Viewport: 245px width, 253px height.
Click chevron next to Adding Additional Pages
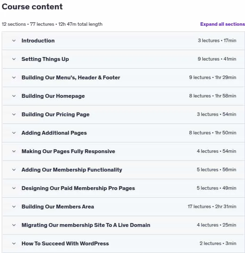click(14, 133)
